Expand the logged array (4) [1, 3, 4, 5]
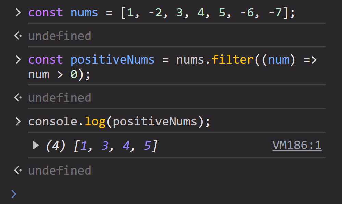The image size is (342, 204). pyautogui.click(x=36, y=145)
